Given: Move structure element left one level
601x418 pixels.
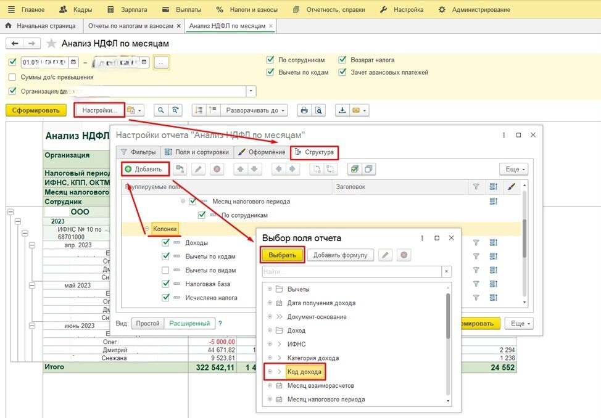Looking at the screenshot, I should pos(279,169).
